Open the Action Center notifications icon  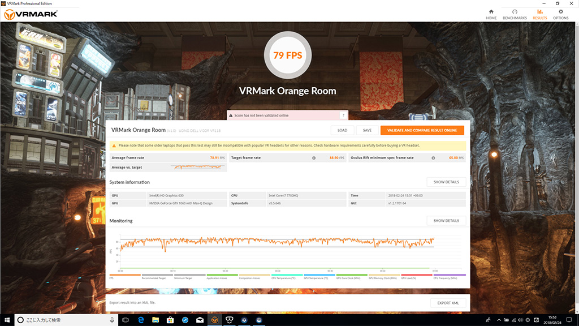tap(569, 320)
